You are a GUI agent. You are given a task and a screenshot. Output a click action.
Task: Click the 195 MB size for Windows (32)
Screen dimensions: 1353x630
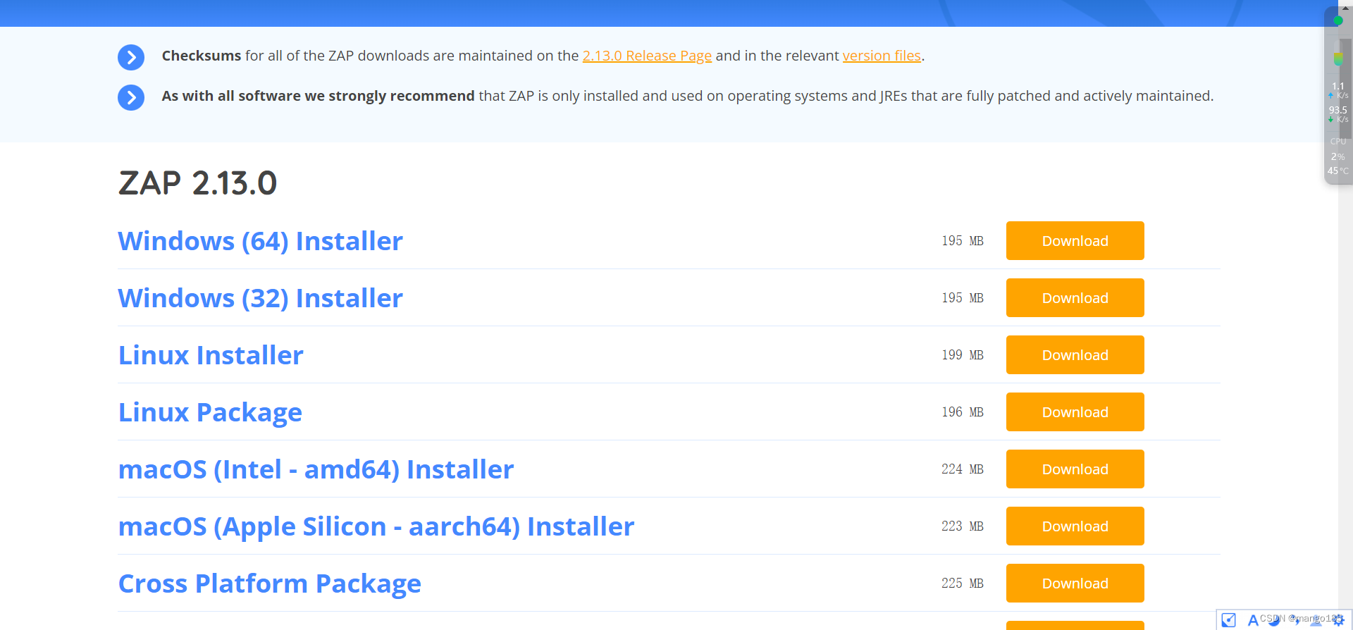coord(963,298)
